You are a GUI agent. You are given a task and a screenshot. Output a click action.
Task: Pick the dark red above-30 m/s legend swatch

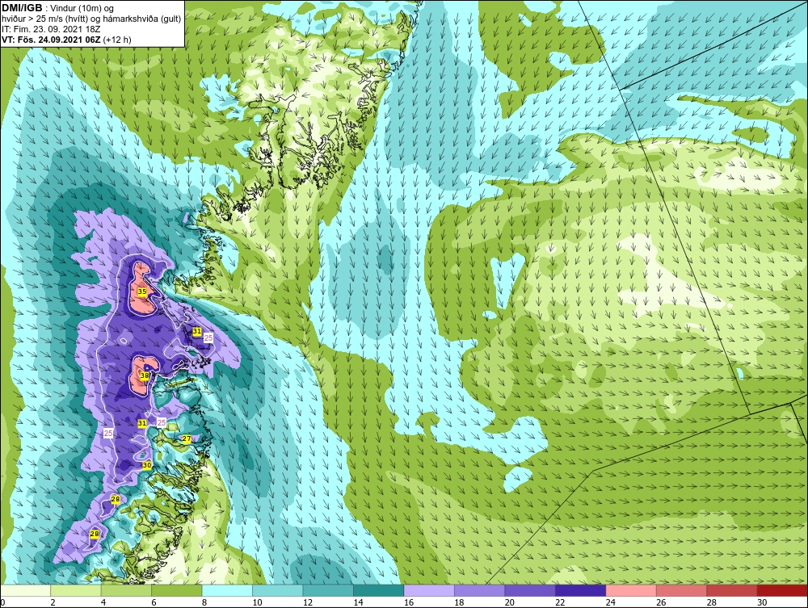782,590
